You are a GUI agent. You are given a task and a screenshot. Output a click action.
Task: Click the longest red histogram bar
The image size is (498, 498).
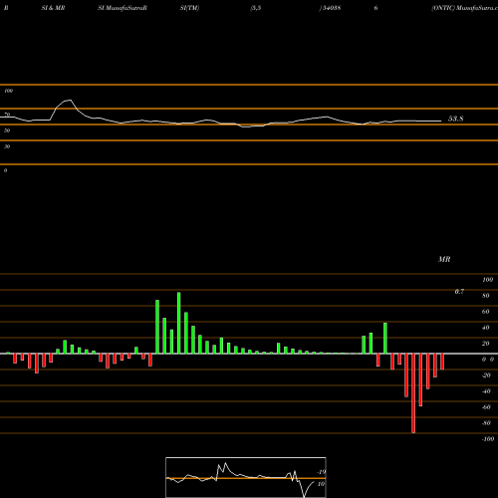[x=413, y=393]
